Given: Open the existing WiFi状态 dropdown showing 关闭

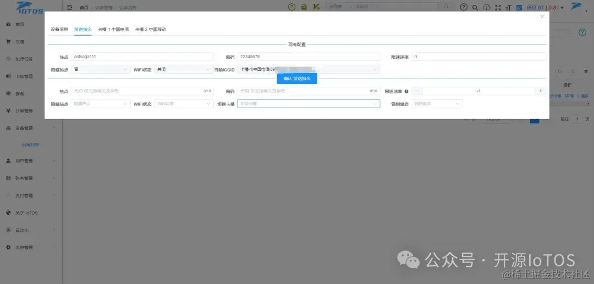Looking at the screenshot, I should coord(184,70).
